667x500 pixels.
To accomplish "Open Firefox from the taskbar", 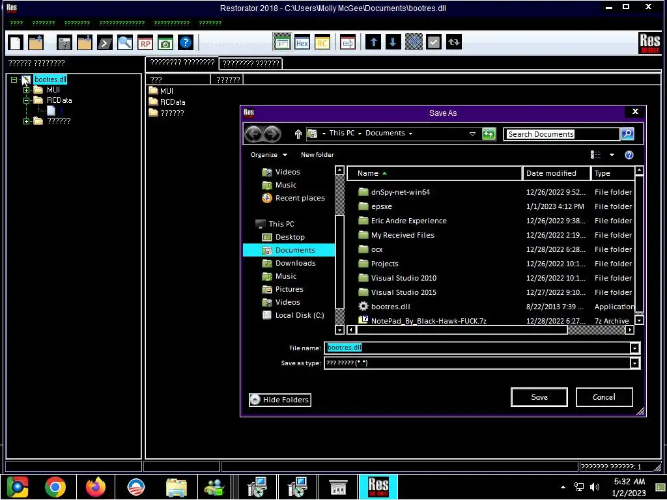I will (96, 487).
